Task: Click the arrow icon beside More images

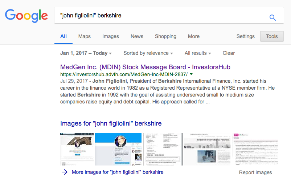Action: [64, 172]
